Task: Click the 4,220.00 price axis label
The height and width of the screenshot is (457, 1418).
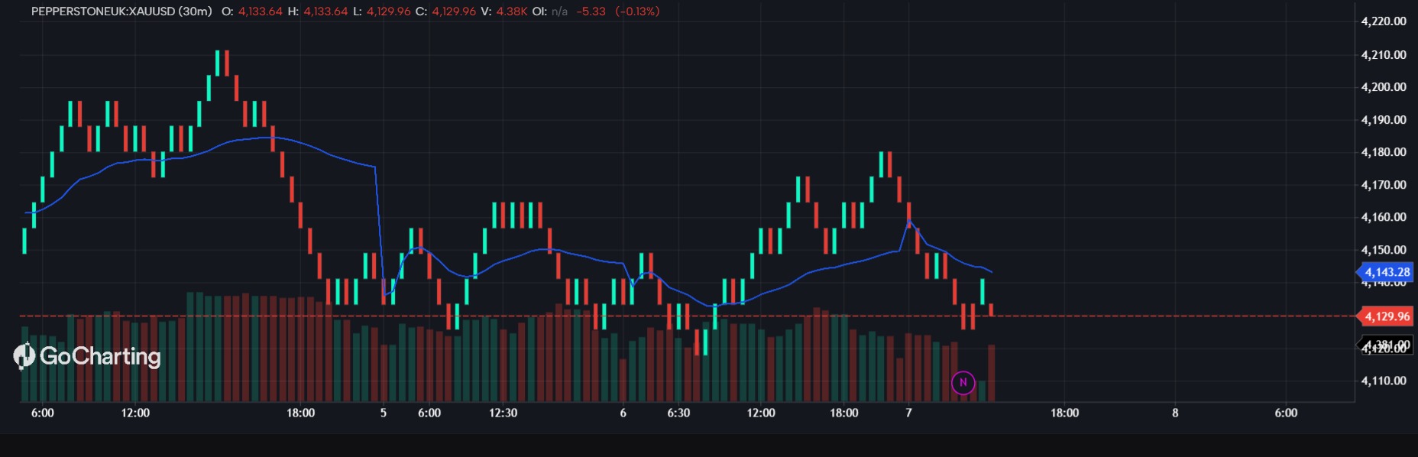Action: (1384, 21)
